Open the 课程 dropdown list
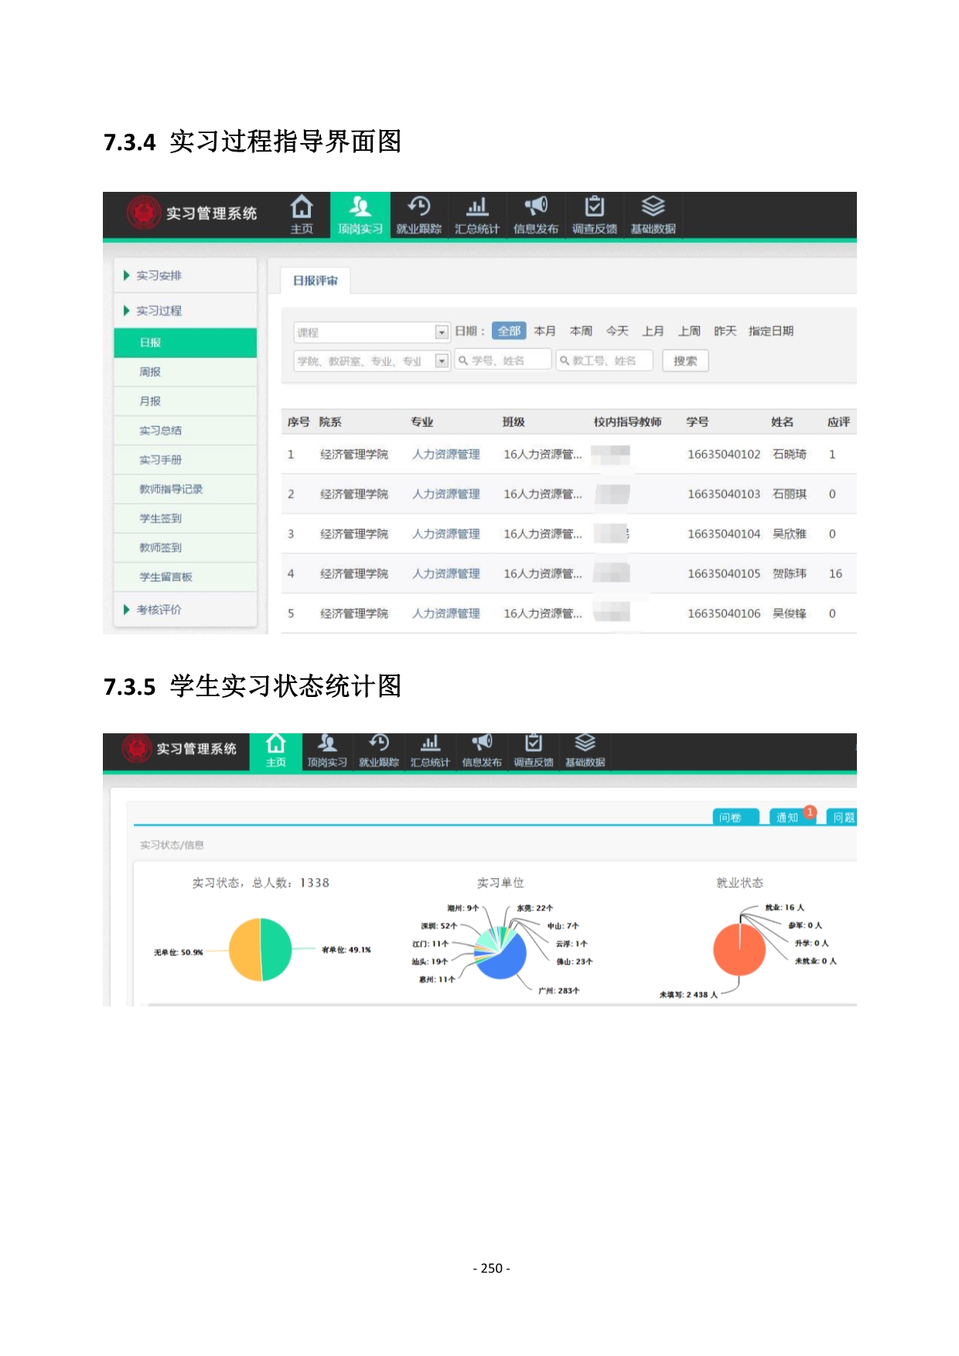Viewport: 959px width, 1356px height. [x=442, y=333]
